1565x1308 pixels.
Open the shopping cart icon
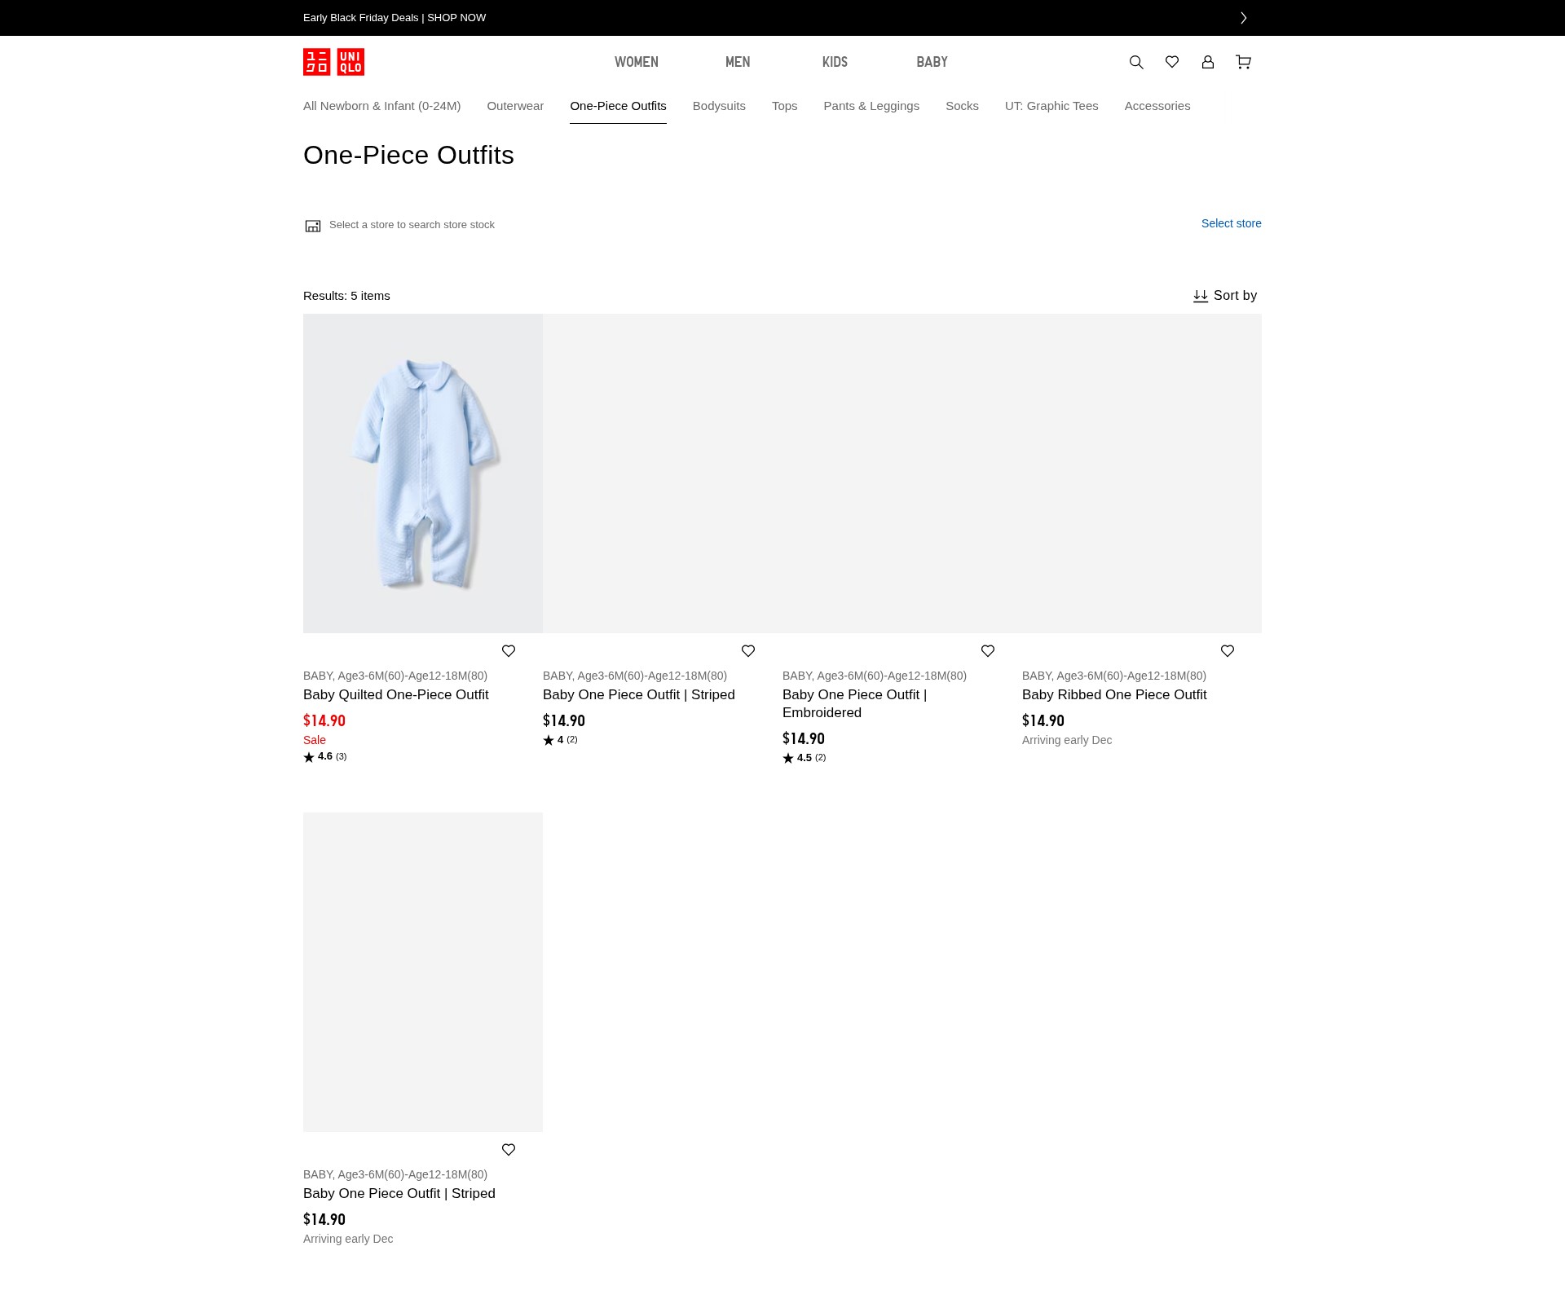click(x=1244, y=62)
